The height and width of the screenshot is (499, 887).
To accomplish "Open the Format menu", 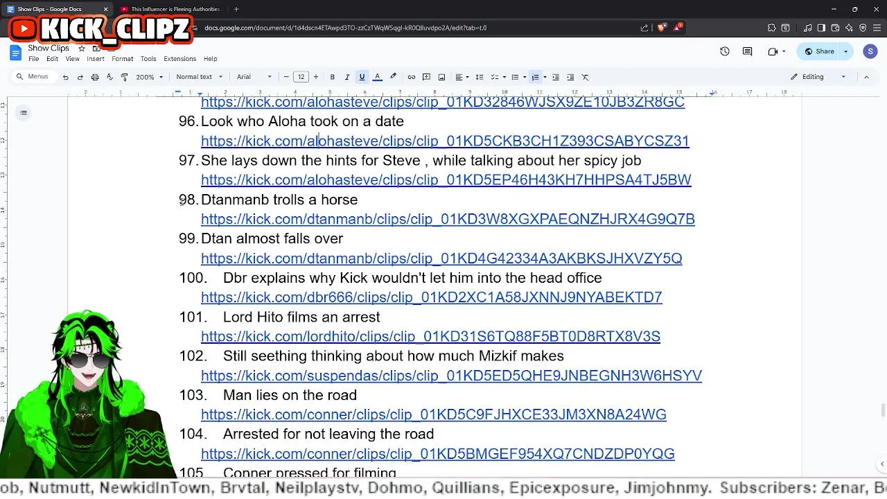I will point(122,59).
